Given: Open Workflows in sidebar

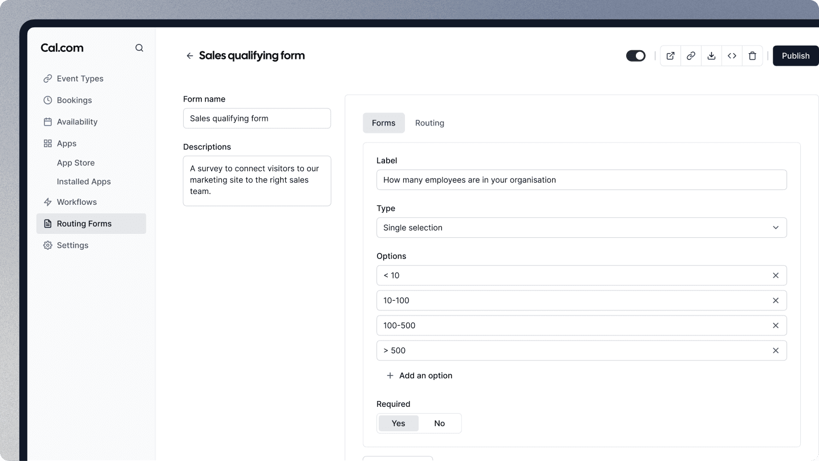Looking at the screenshot, I should pos(91,202).
